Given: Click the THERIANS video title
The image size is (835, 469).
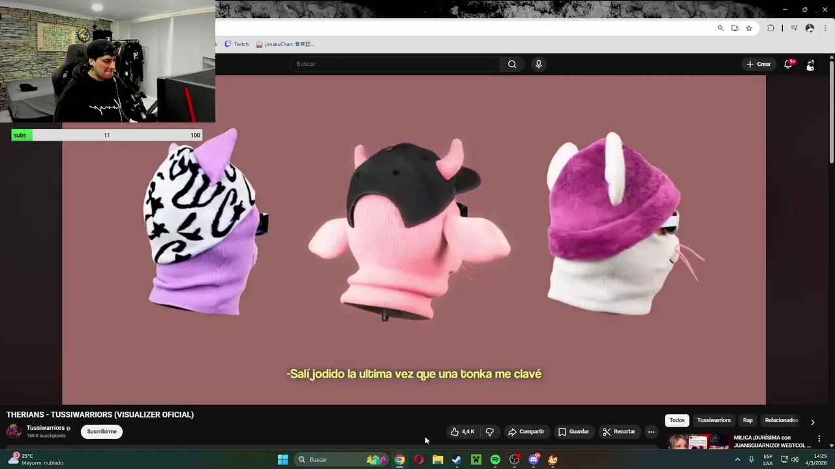Looking at the screenshot, I should pyautogui.click(x=100, y=414).
